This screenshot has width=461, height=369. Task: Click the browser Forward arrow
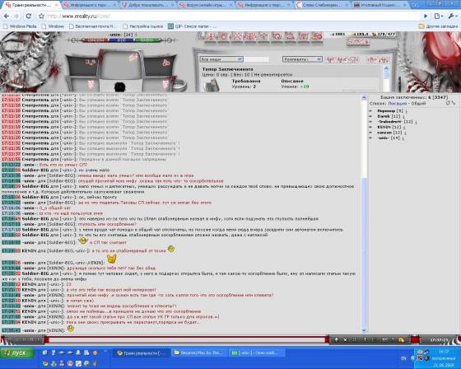[16, 16]
